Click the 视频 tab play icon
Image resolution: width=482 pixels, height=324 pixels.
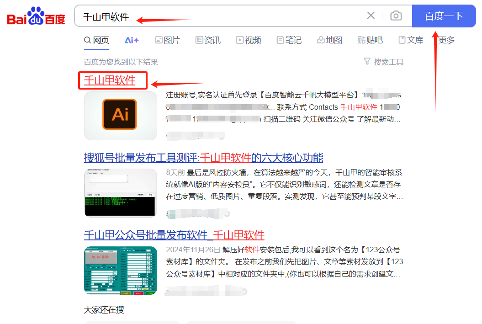click(239, 40)
